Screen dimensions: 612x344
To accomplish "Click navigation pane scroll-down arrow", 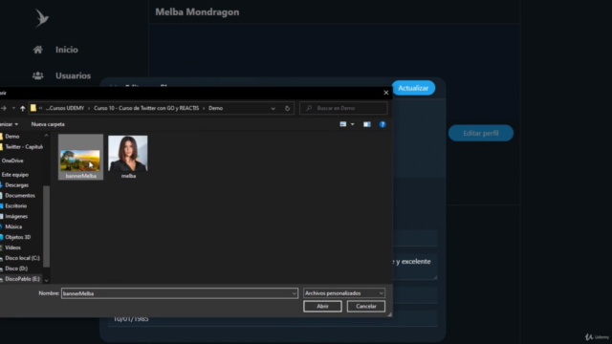I will pyautogui.click(x=46, y=280).
